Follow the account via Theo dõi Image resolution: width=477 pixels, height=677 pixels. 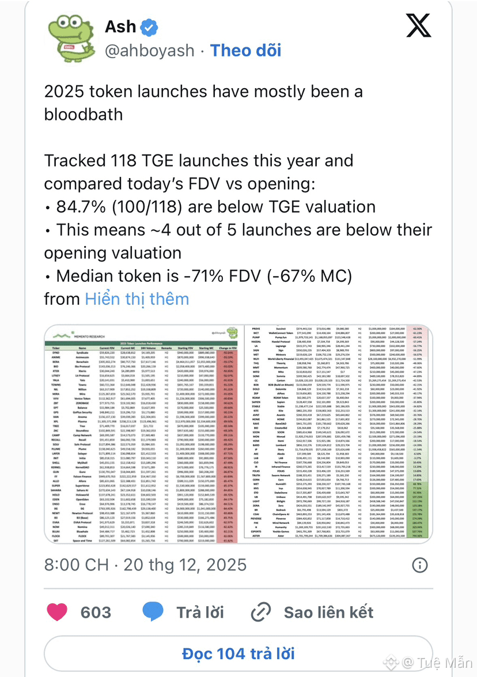coord(246,50)
